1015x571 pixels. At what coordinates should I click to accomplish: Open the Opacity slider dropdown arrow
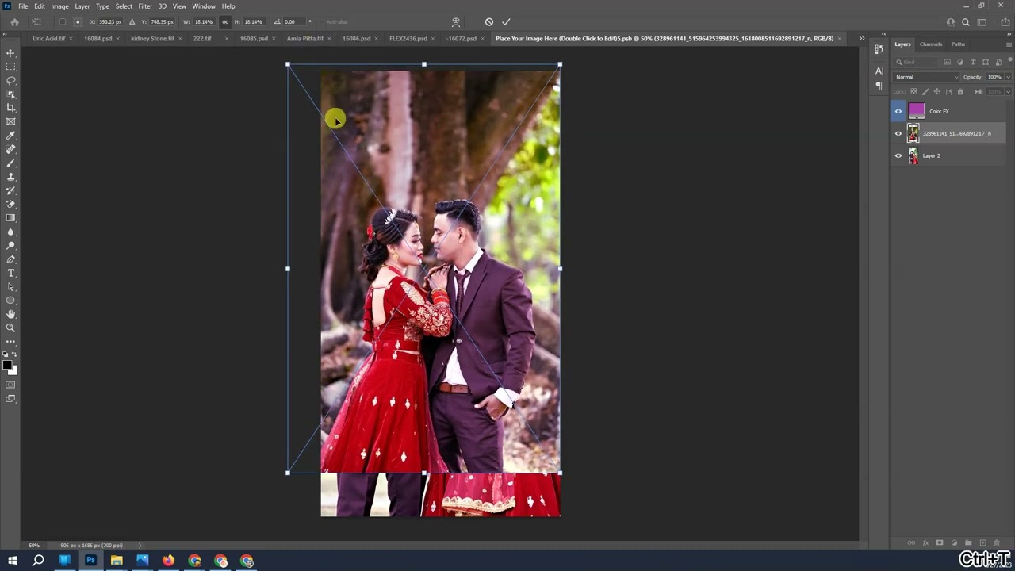pyautogui.click(x=1008, y=77)
